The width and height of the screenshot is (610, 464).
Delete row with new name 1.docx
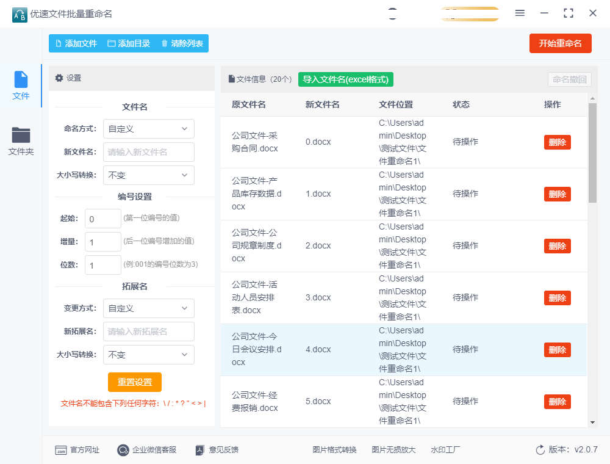[557, 194]
